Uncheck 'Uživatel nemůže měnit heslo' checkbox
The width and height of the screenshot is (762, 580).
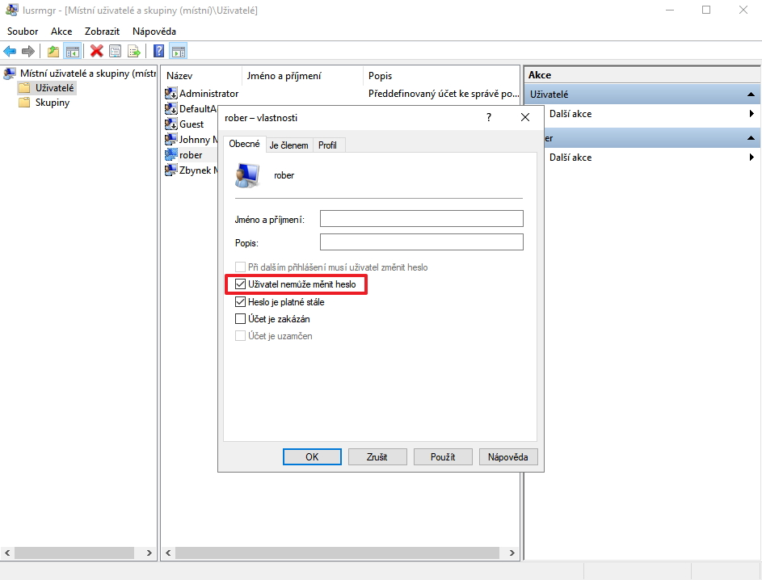(240, 284)
